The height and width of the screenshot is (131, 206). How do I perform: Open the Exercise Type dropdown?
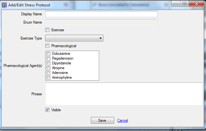(74, 38)
